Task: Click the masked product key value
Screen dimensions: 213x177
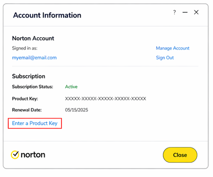Action: point(106,99)
